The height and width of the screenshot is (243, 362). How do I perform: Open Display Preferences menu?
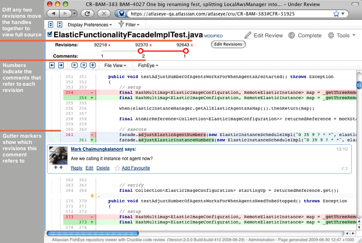click(x=89, y=25)
